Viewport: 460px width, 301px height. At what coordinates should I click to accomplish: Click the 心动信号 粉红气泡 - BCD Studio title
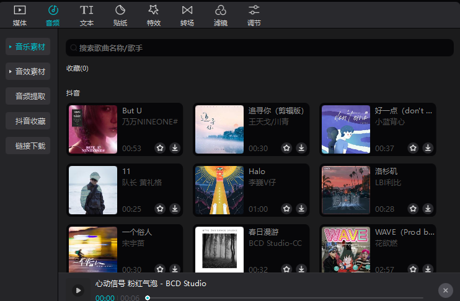click(151, 284)
